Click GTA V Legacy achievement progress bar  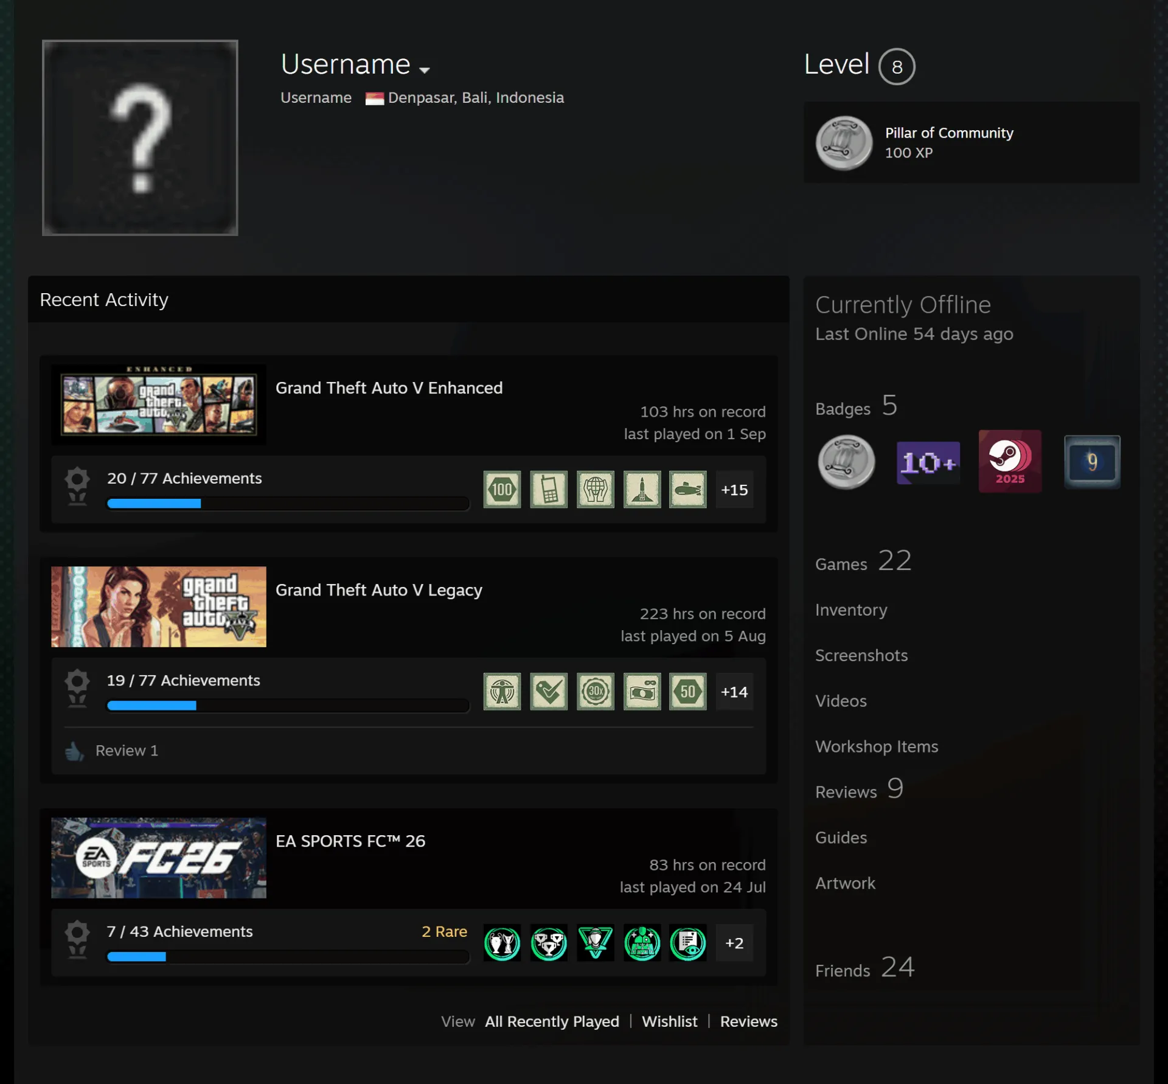point(288,706)
